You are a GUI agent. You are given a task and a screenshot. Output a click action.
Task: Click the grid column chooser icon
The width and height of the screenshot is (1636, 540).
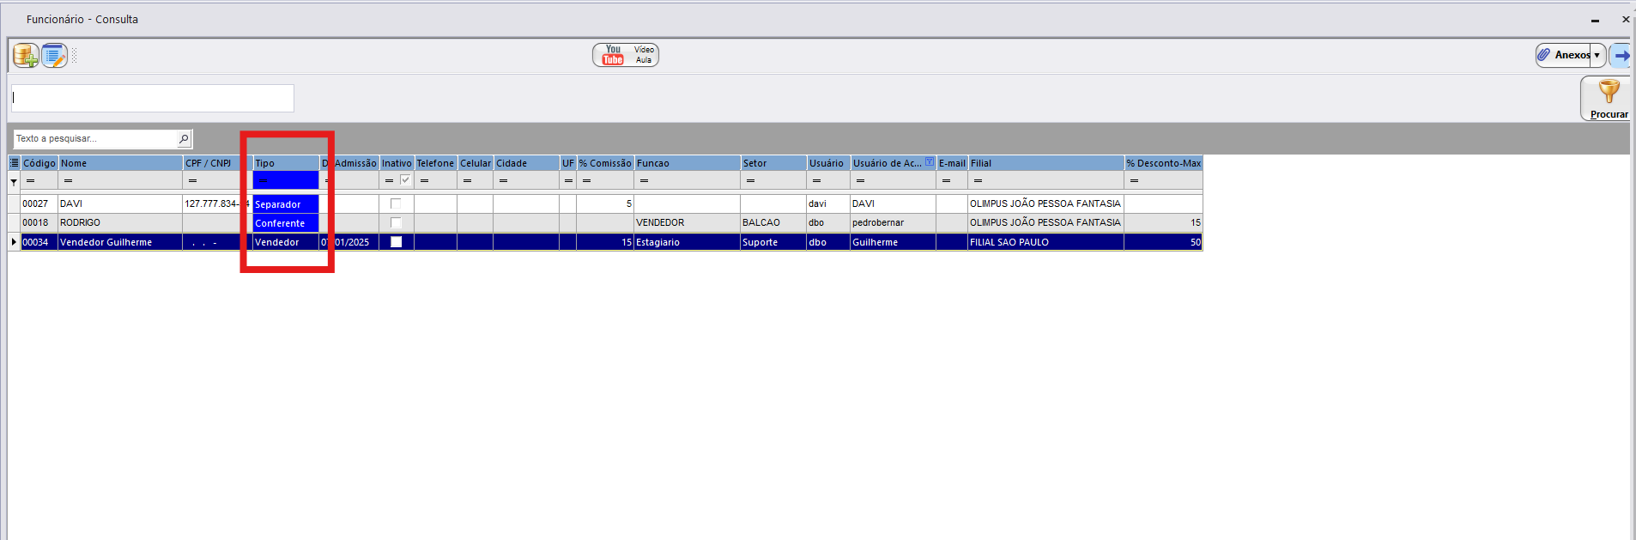click(x=14, y=163)
